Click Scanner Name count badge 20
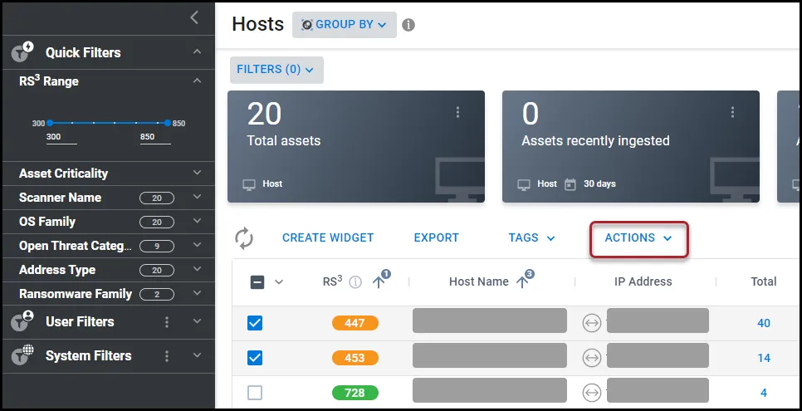802x411 pixels. 157,198
